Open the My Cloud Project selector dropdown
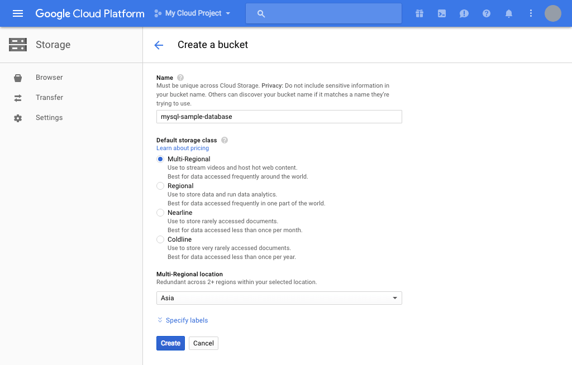 click(192, 13)
